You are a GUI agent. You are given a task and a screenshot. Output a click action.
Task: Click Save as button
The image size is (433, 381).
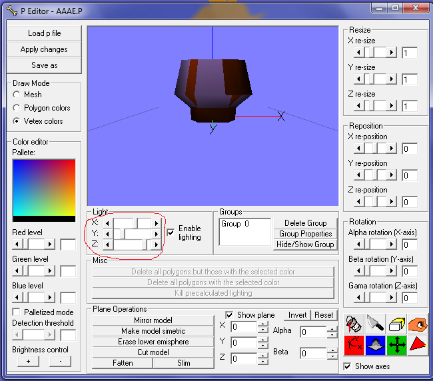[44, 65]
